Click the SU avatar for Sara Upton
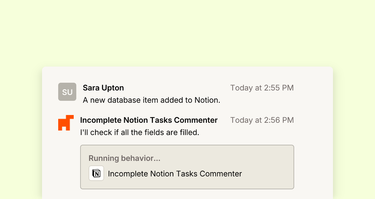 (67, 92)
